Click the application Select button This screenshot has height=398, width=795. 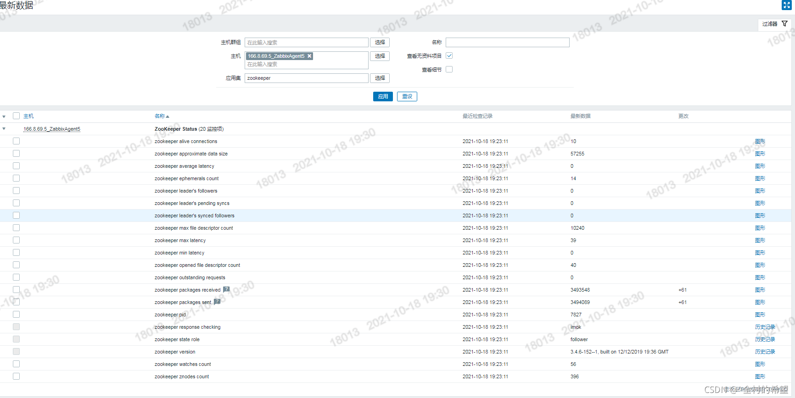tap(380, 78)
